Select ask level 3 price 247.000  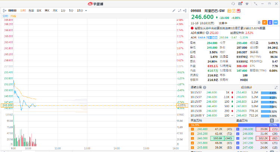pyautogui.click(x=248, y=139)
